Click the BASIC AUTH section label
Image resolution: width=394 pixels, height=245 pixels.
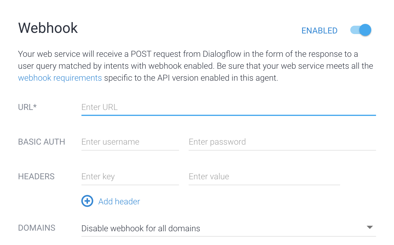tap(41, 142)
